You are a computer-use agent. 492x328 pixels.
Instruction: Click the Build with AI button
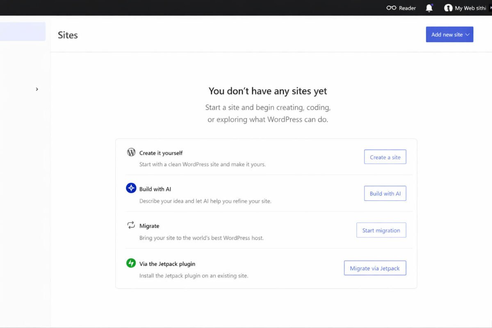(x=385, y=194)
